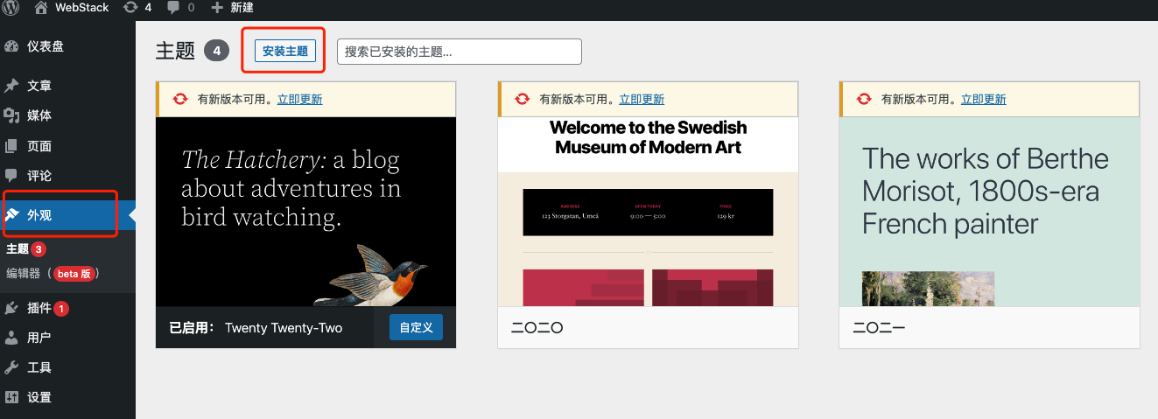Click update icon on 二〇二〇 theme notice
The width and height of the screenshot is (1158, 419).
[523, 99]
